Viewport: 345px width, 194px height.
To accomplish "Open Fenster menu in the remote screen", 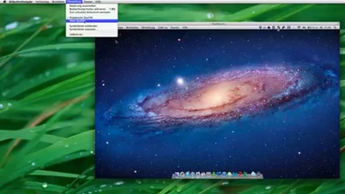I will pyautogui.click(x=175, y=27).
